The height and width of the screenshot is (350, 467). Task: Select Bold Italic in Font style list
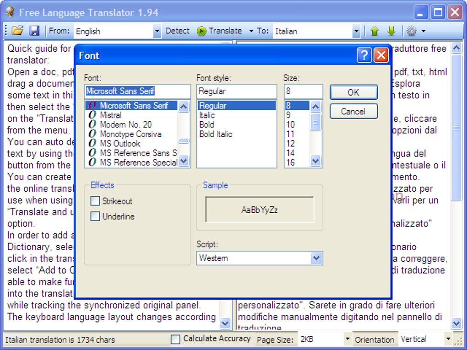[x=216, y=134]
